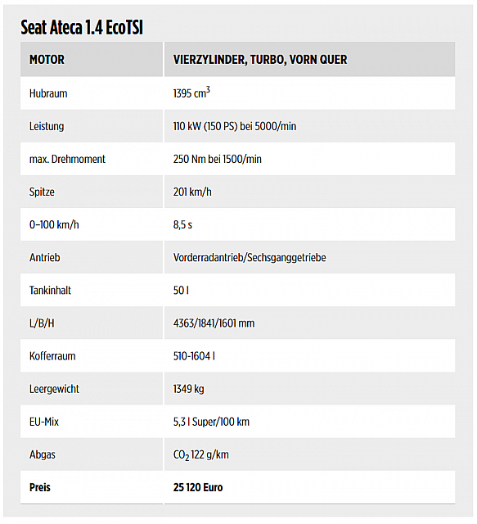
Task: Select the Tankinhalt row label
Action: click(50, 291)
